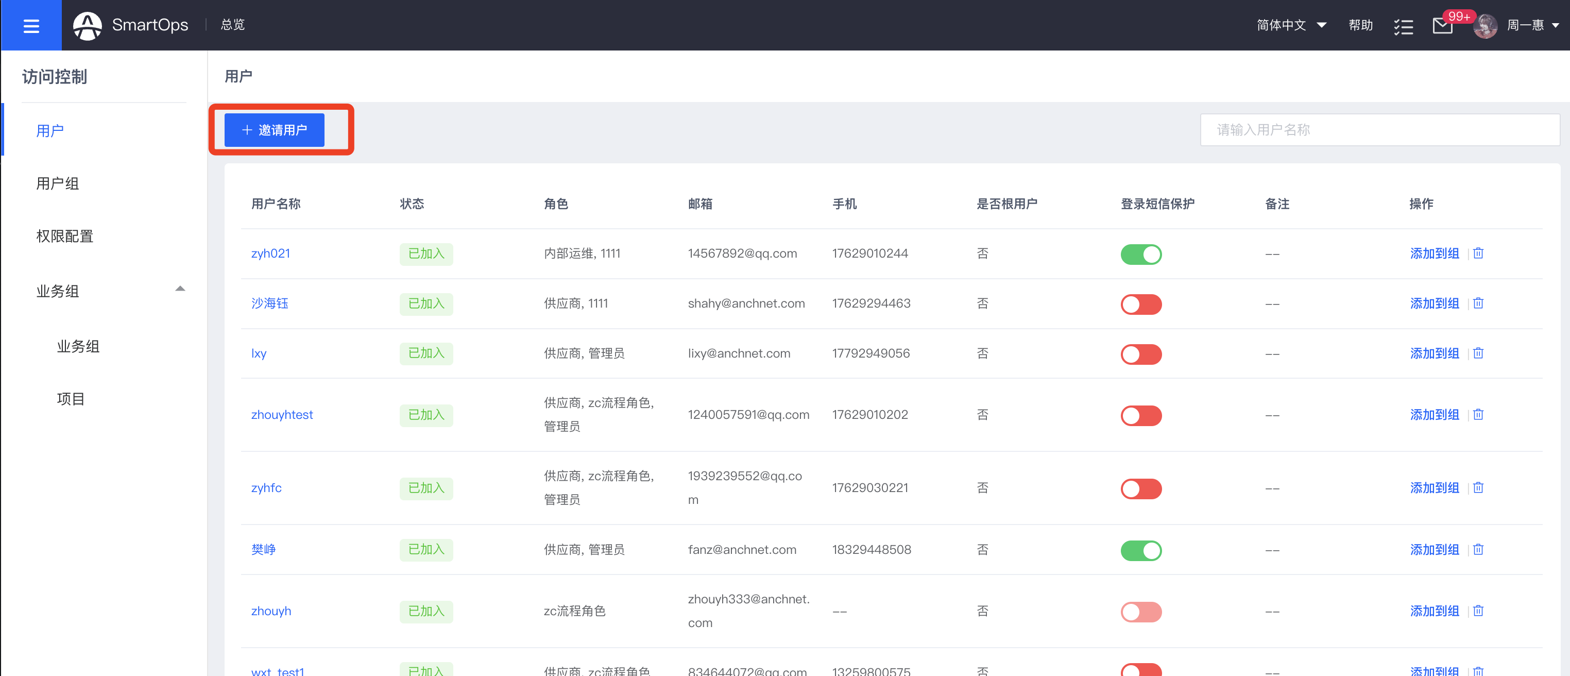Open the hamburger navigation menu
Image resolution: width=1570 pixels, height=676 pixels.
pyautogui.click(x=31, y=25)
